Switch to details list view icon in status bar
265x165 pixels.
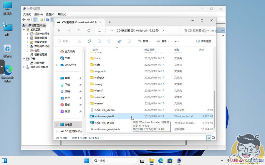click(x=209, y=138)
